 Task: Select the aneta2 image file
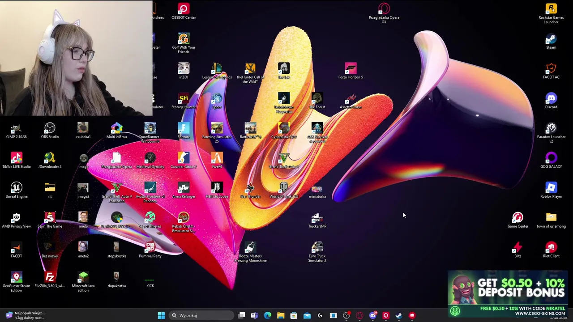coord(83,250)
